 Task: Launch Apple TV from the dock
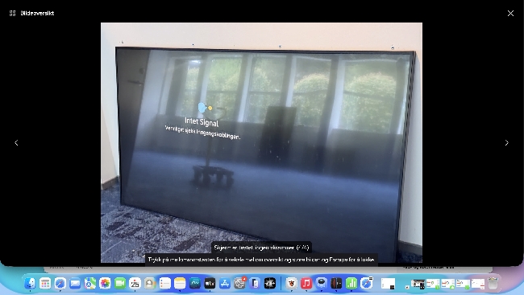[x=210, y=283]
